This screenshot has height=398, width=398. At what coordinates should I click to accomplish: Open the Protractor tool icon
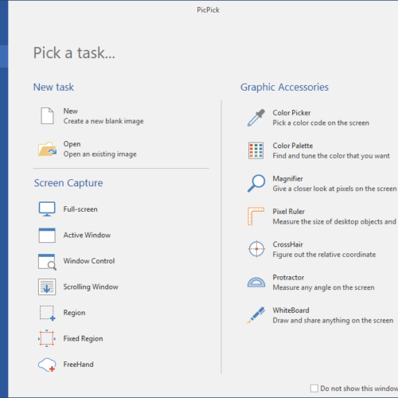click(x=256, y=282)
